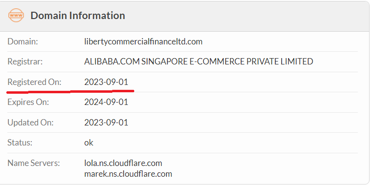Click the ALIBABA.COM SINGAPORE registrar name

(x=198, y=62)
